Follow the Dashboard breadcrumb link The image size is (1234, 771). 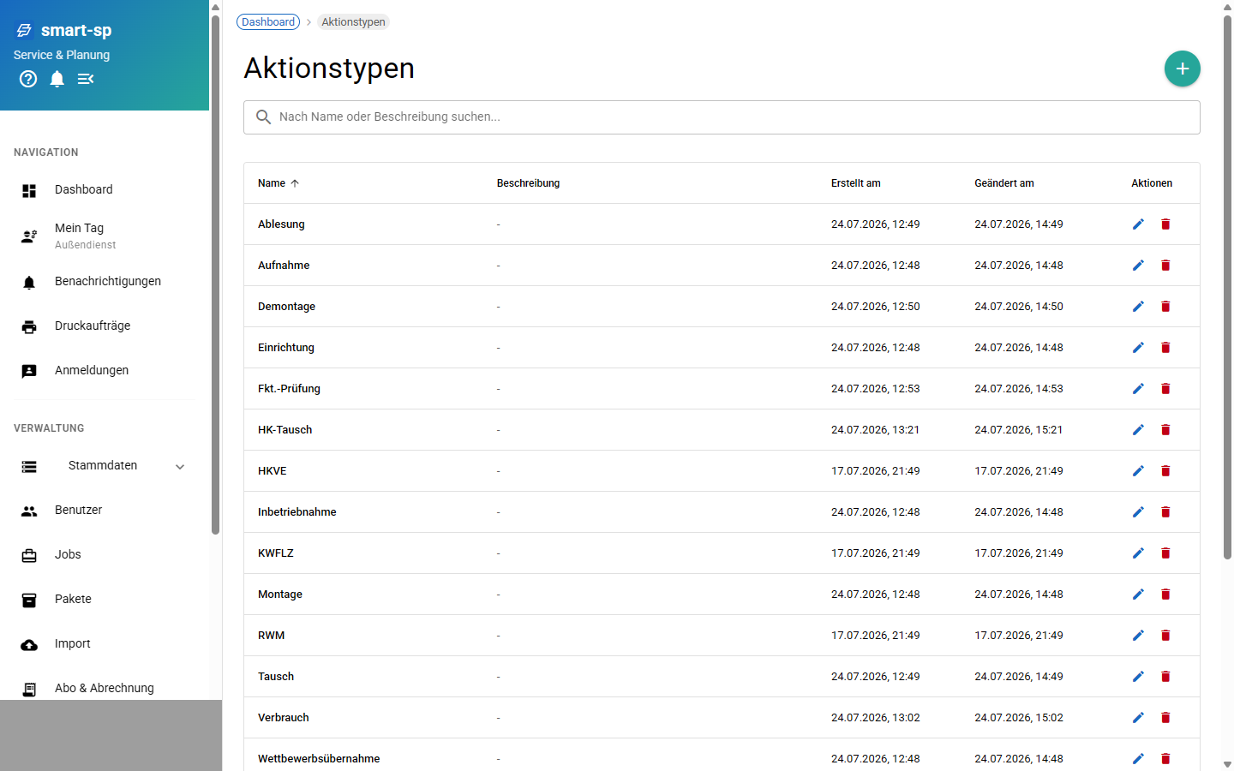[x=268, y=22]
